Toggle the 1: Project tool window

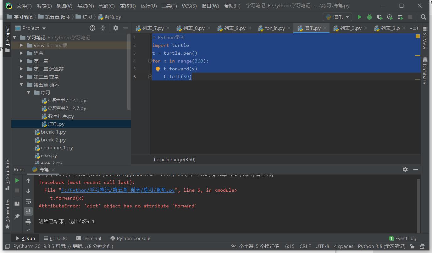(x=7, y=39)
